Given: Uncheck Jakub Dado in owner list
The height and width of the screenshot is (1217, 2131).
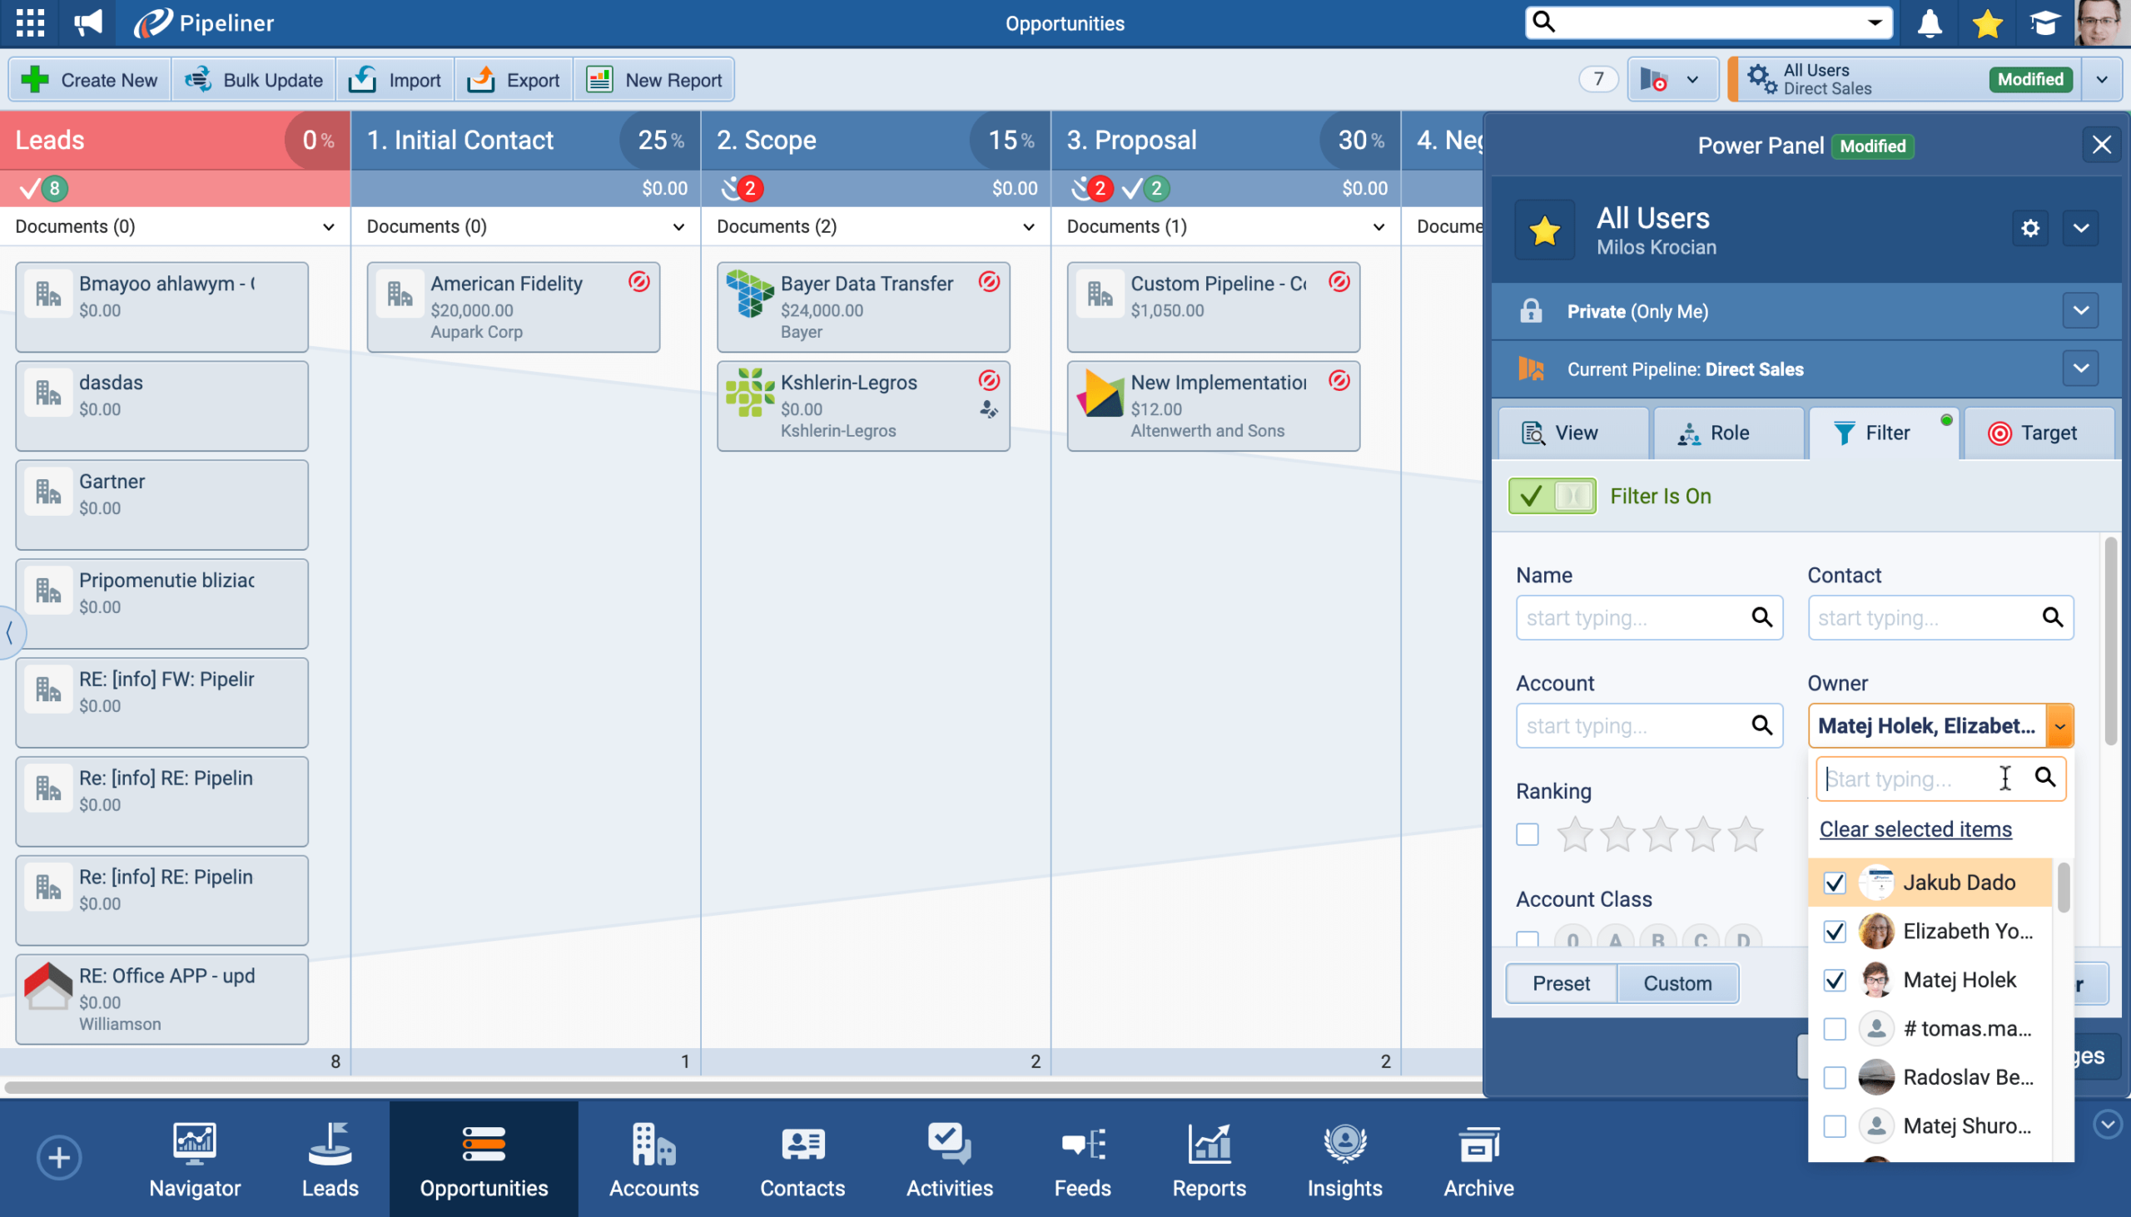Looking at the screenshot, I should pos(1834,883).
